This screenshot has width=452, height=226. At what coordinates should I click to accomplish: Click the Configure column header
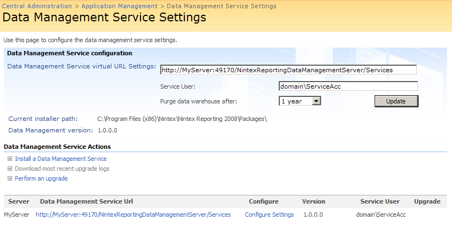point(263,201)
